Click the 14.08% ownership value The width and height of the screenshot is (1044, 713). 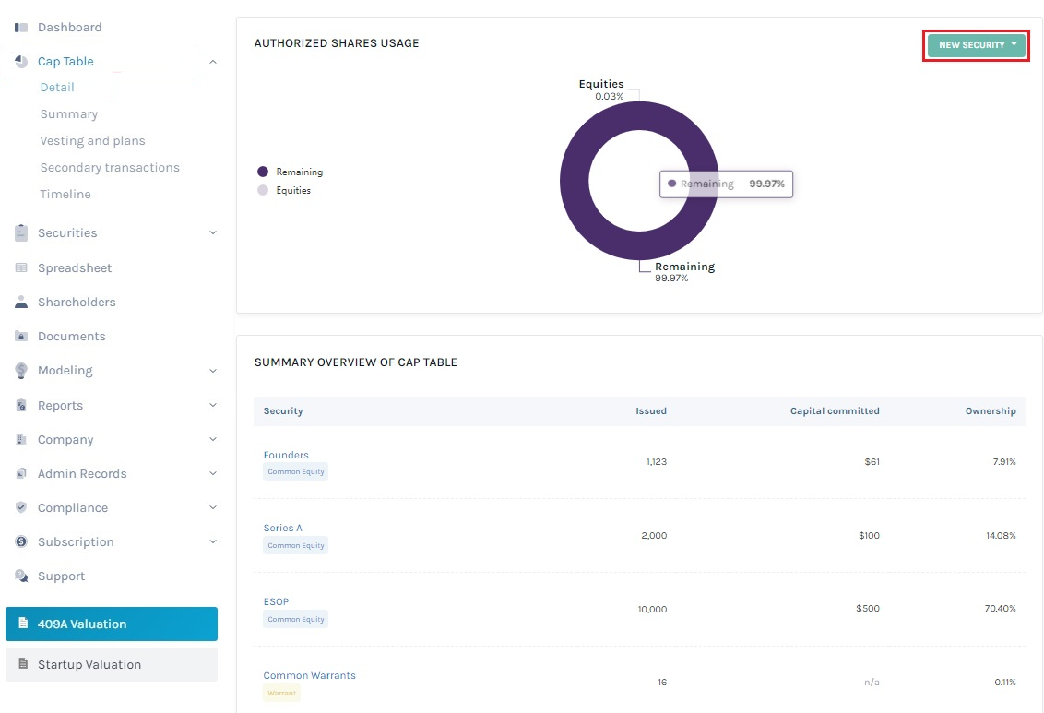coord(1001,535)
